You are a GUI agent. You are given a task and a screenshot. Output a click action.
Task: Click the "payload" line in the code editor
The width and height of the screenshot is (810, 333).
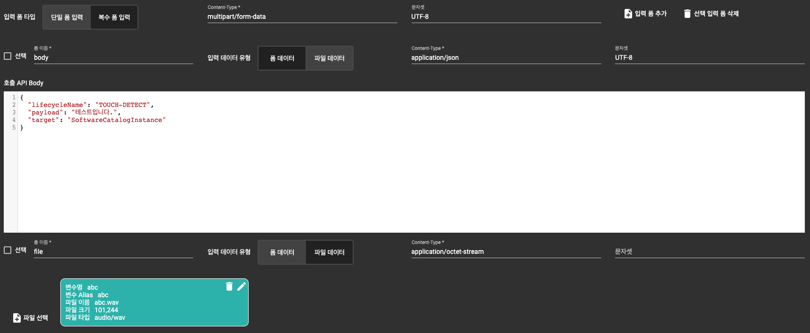[74, 113]
